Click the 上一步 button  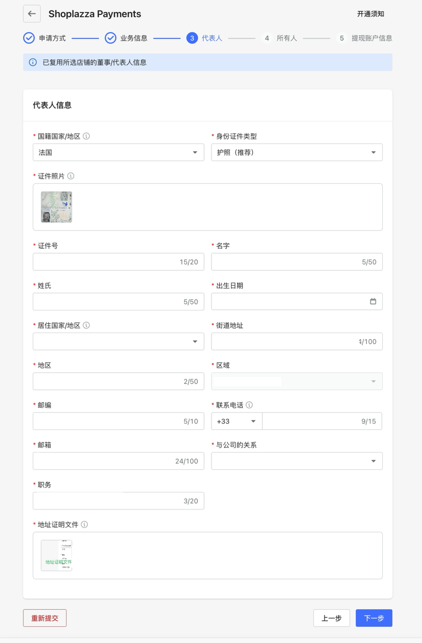coord(332,618)
